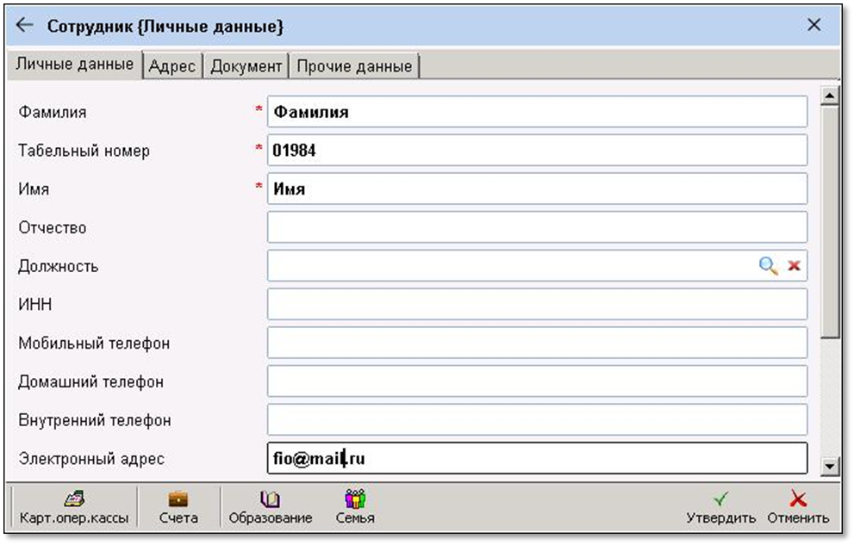Click the magnifier icon in Должность field
Viewport: 854px width, 545px height.
[x=767, y=266]
